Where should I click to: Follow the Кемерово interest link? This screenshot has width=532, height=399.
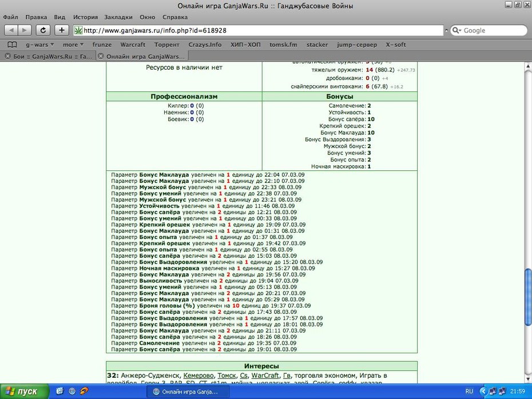(x=198, y=376)
